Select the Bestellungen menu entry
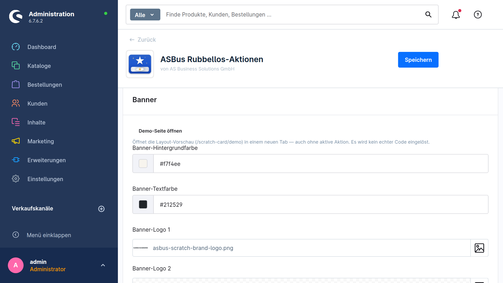 [45, 85]
